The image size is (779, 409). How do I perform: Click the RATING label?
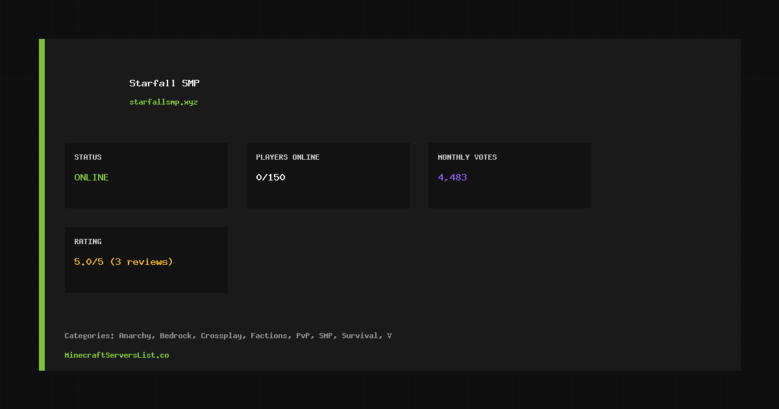point(88,242)
